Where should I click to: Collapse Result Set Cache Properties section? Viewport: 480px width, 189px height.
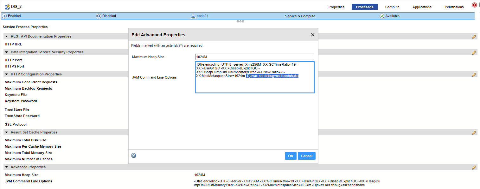[x=6, y=132]
